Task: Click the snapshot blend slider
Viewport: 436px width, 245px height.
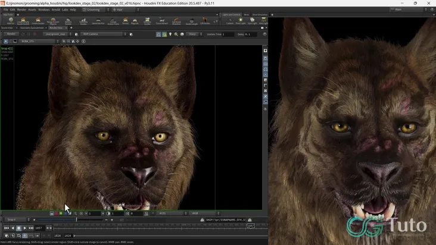Action: 70,220
